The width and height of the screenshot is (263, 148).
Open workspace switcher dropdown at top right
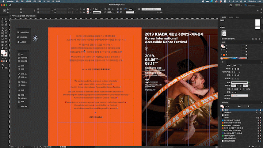point(238,5)
